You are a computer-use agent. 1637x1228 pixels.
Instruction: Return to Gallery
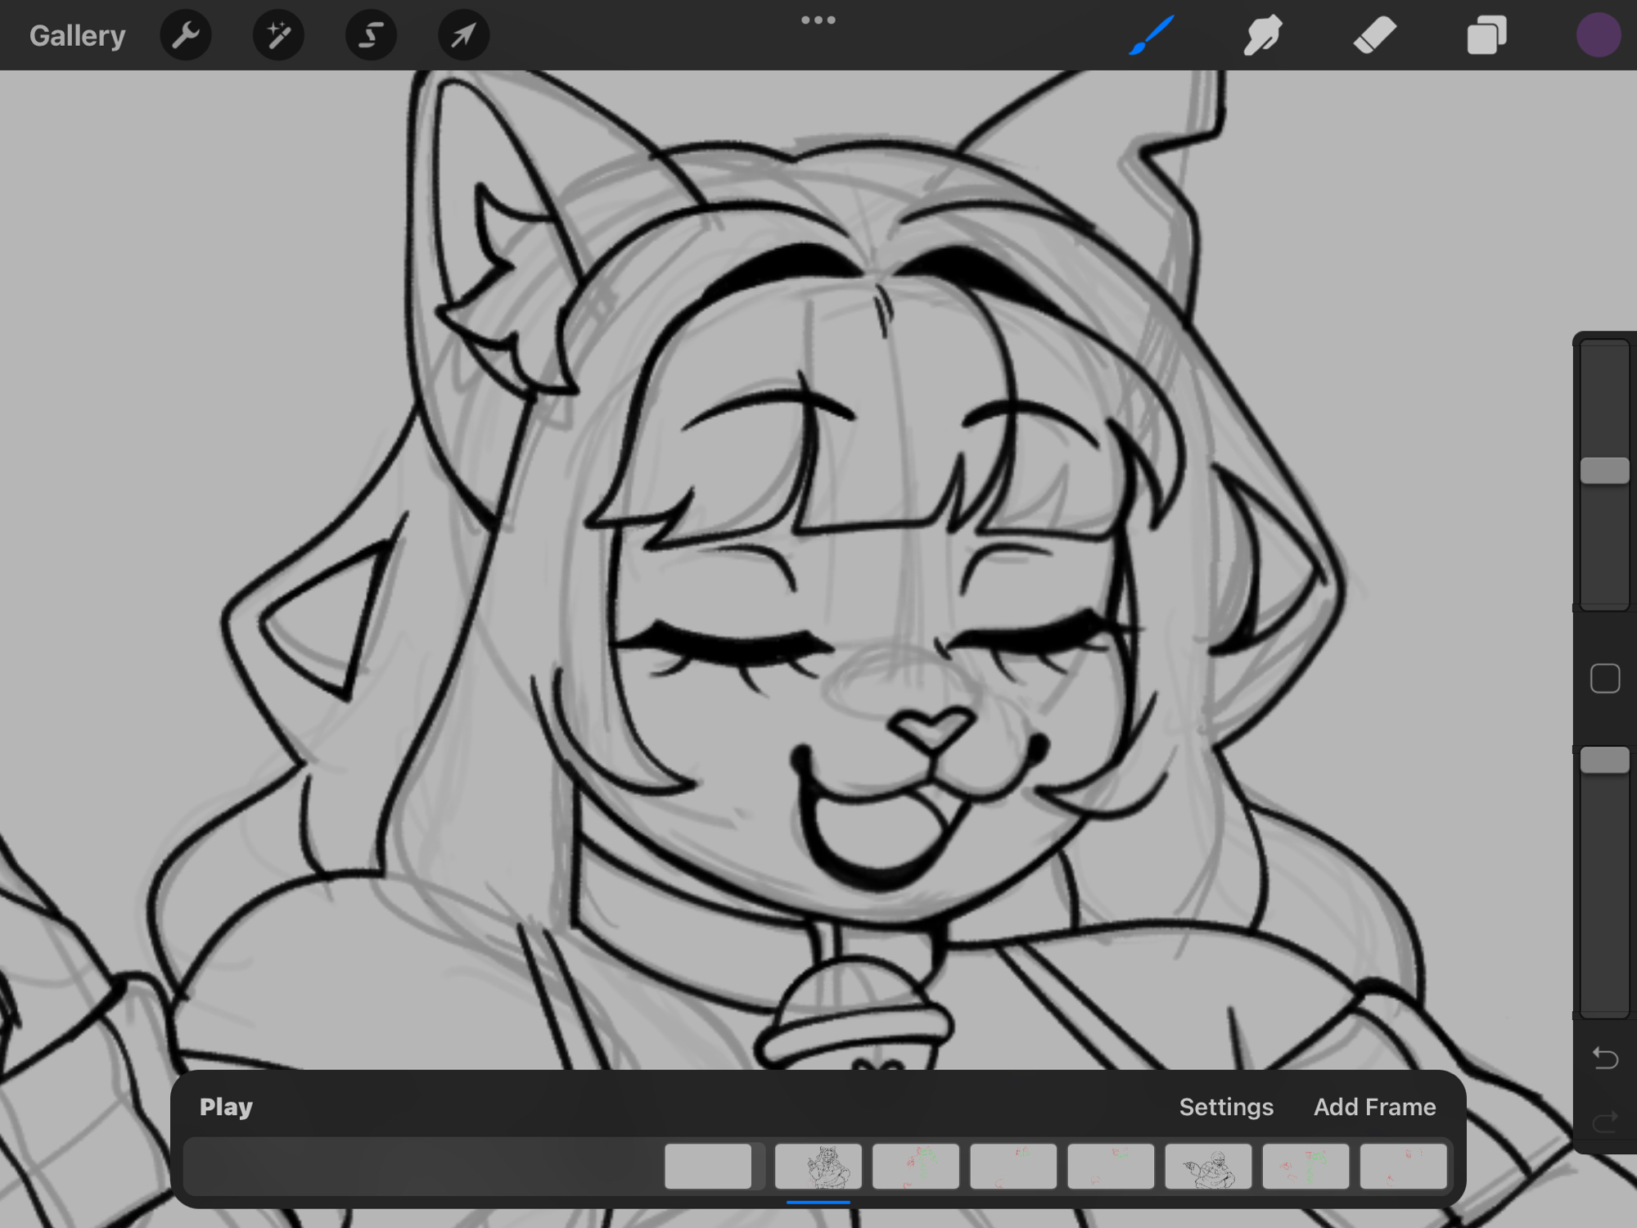[x=77, y=35]
